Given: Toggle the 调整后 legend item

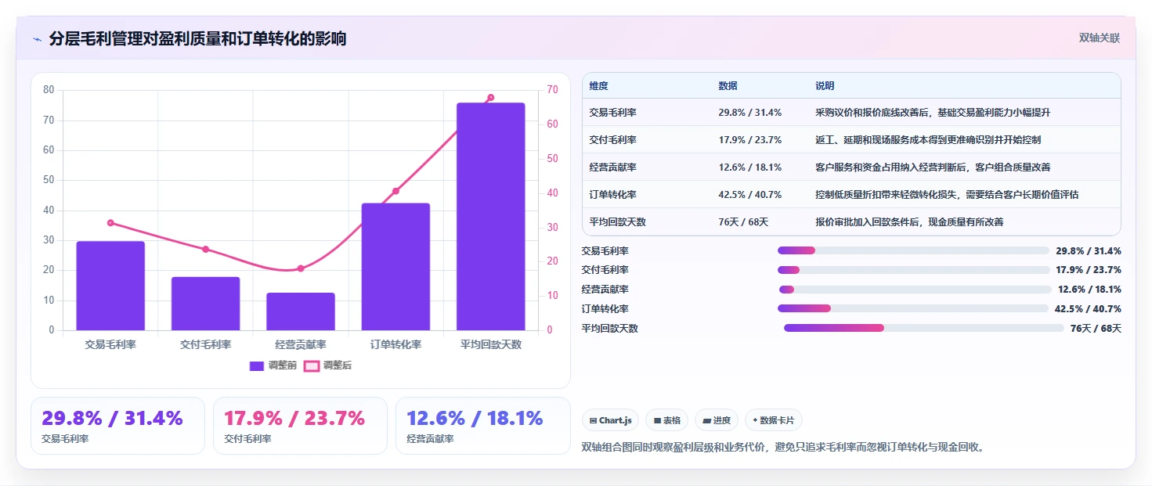Looking at the screenshot, I should (327, 365).
